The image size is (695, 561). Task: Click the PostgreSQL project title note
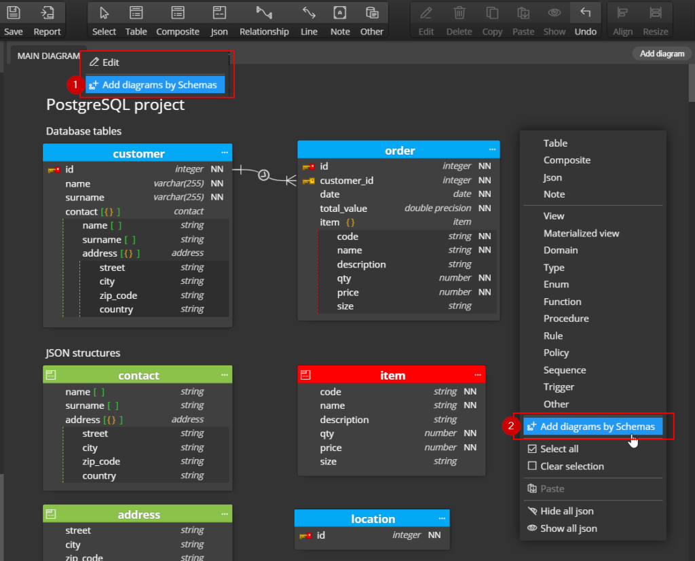click(115, 105)
